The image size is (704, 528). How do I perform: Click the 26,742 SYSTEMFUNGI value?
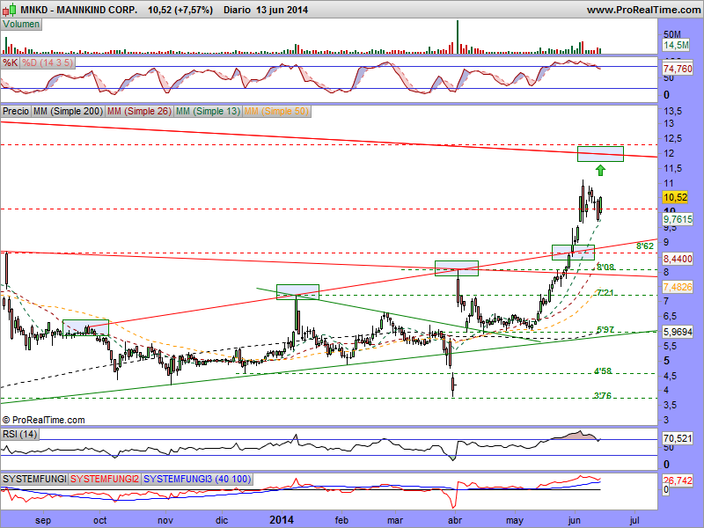coord(678,480)
